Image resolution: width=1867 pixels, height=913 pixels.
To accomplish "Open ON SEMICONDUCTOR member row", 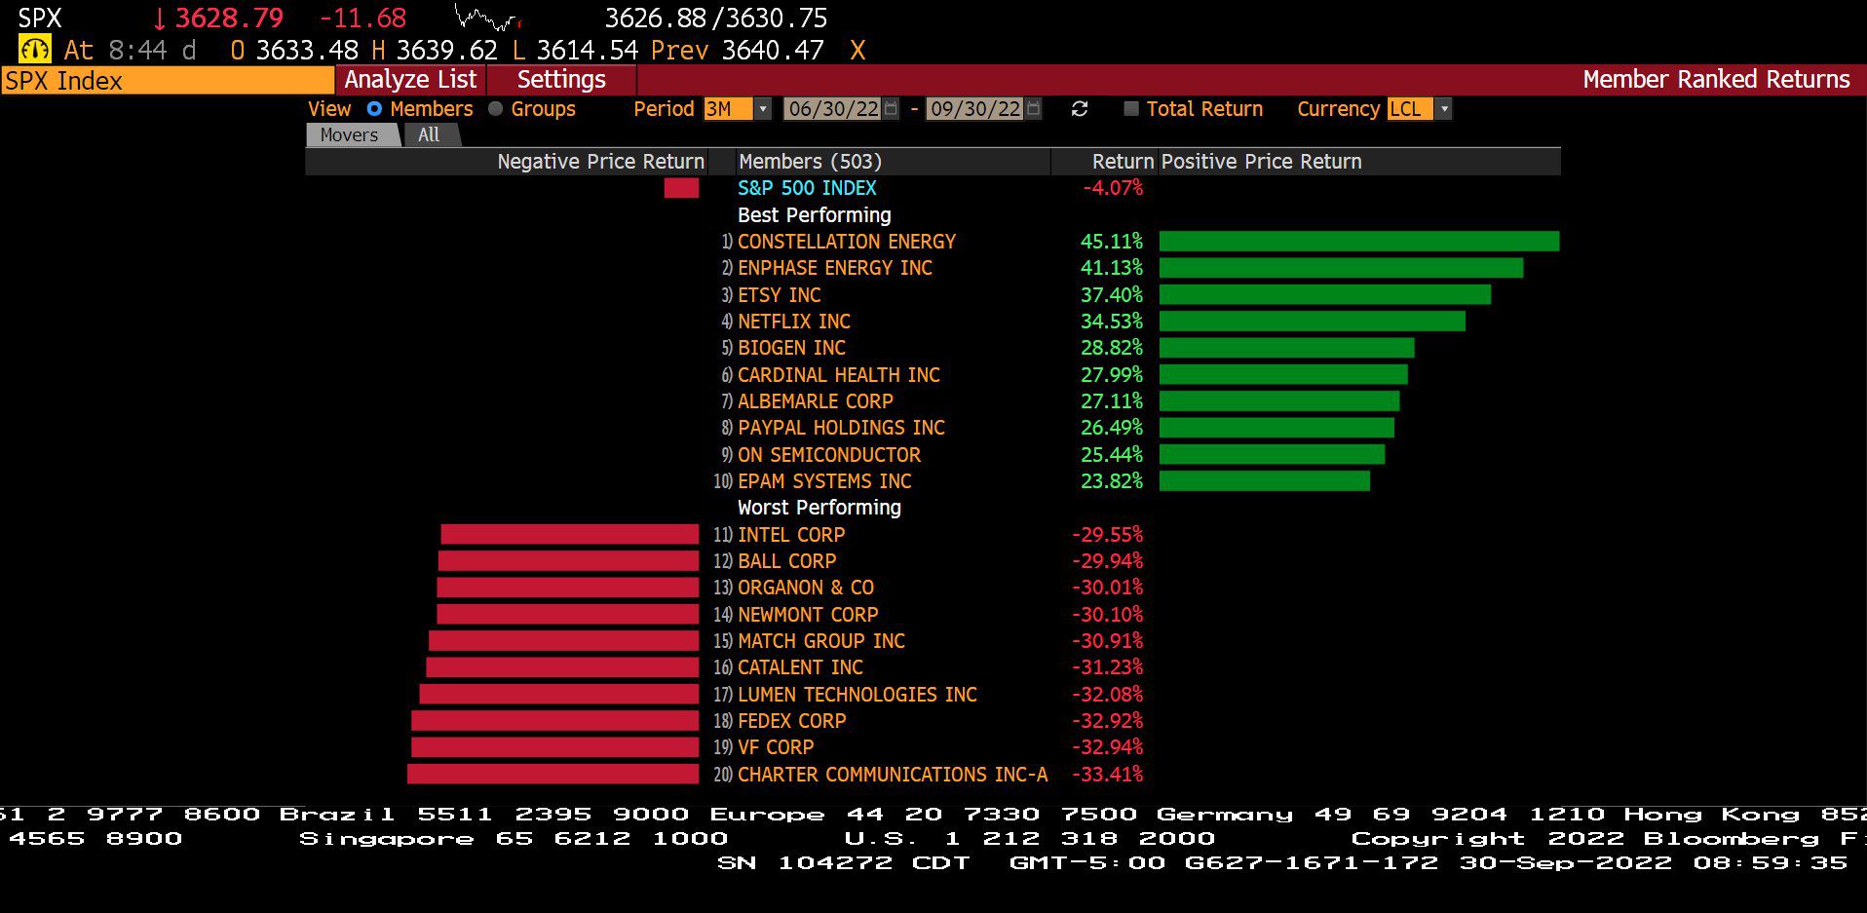I will click(x=828, y=455).
